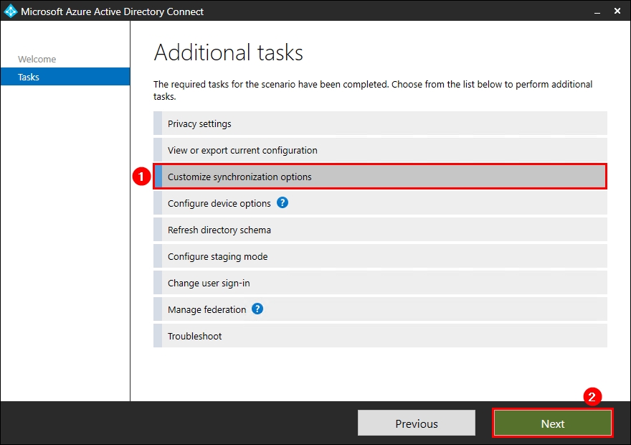Image resolution: width=631 pixels, height=445 pixels.
Task: Open help for Manage federation
Action: tap(257, 309)
